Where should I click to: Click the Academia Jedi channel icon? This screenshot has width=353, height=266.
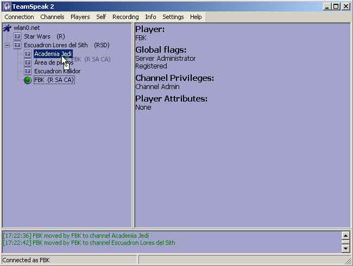coord(28,54)
